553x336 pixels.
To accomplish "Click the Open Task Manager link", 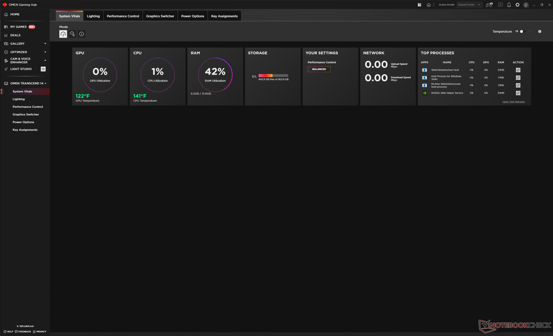I will click(513, 102).
